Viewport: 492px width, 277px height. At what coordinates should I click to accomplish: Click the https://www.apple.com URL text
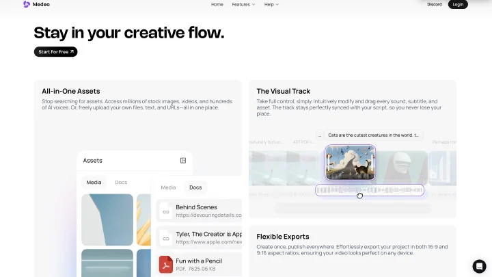tap(208, 242)
